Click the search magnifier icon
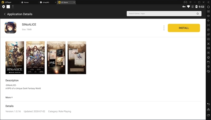The image size is (211, 120). point(197,14)
